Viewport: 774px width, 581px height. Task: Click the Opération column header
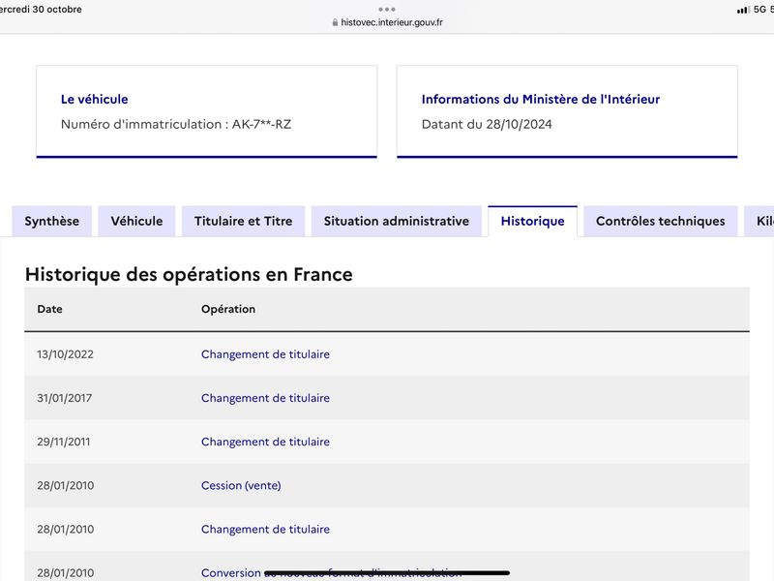coord(228,309)
